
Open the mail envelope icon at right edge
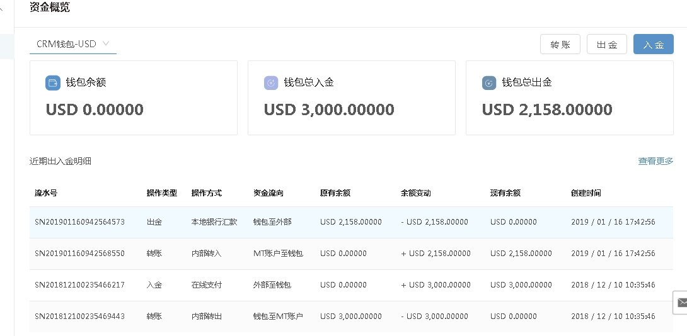(x=681, y=302)
